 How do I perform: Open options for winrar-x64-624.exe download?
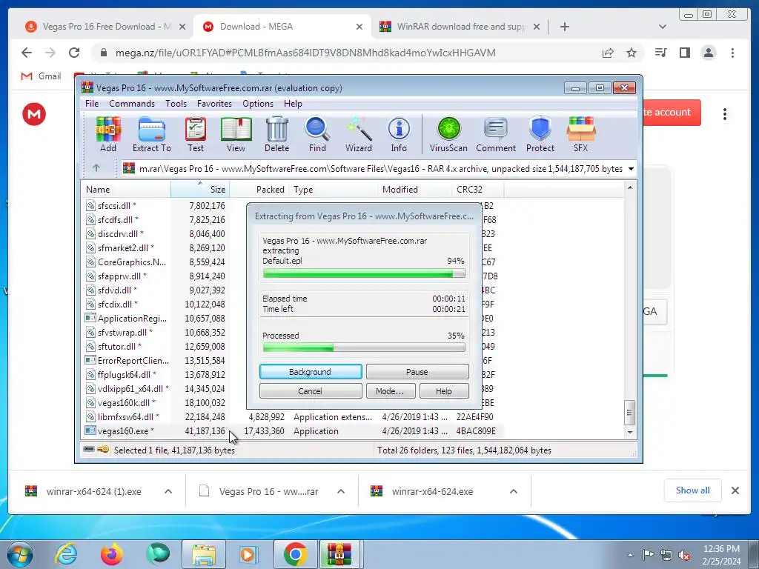point(514,492)
